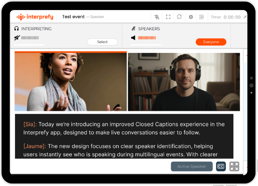258x186 pixels.
Task: Expand video area with gray fullscreen icon
Action: pos(234,166)
